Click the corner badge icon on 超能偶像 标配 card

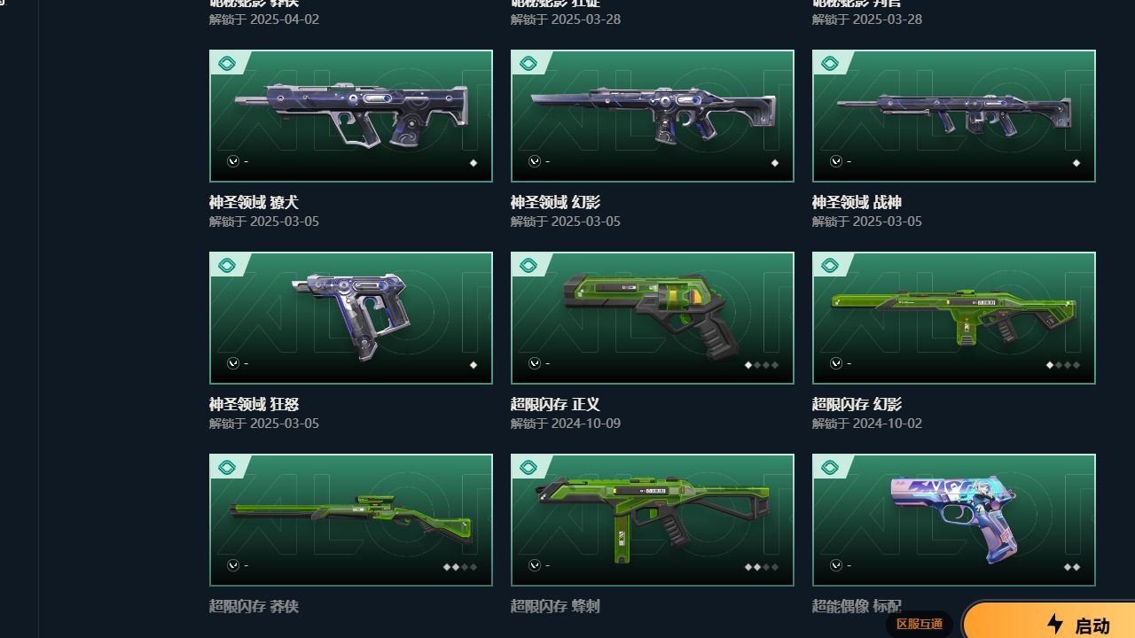click(830, 468)
